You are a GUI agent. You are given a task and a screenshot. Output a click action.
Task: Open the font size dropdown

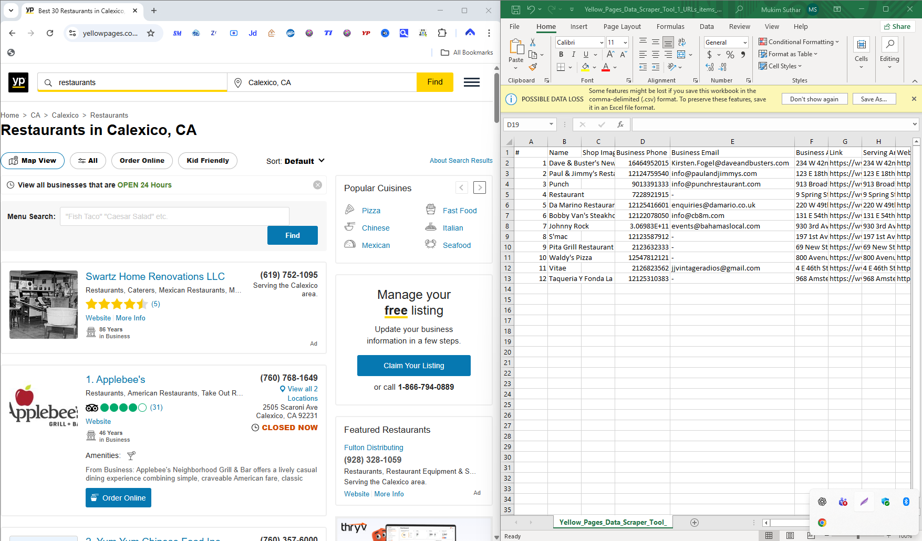pos(625,42)
